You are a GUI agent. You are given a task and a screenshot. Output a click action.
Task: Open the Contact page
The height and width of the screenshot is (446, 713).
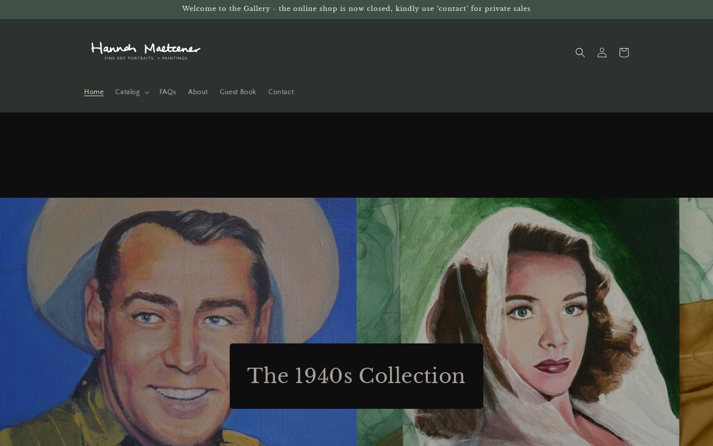[x=281, y=92]
